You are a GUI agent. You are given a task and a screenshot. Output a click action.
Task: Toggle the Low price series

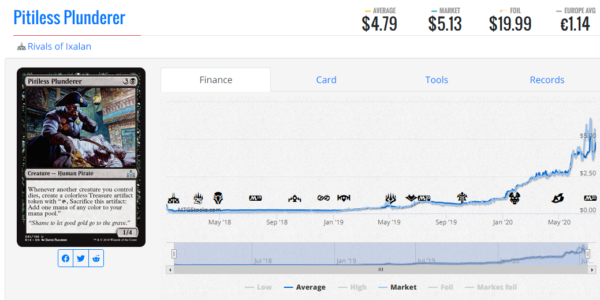pos(258,287)
